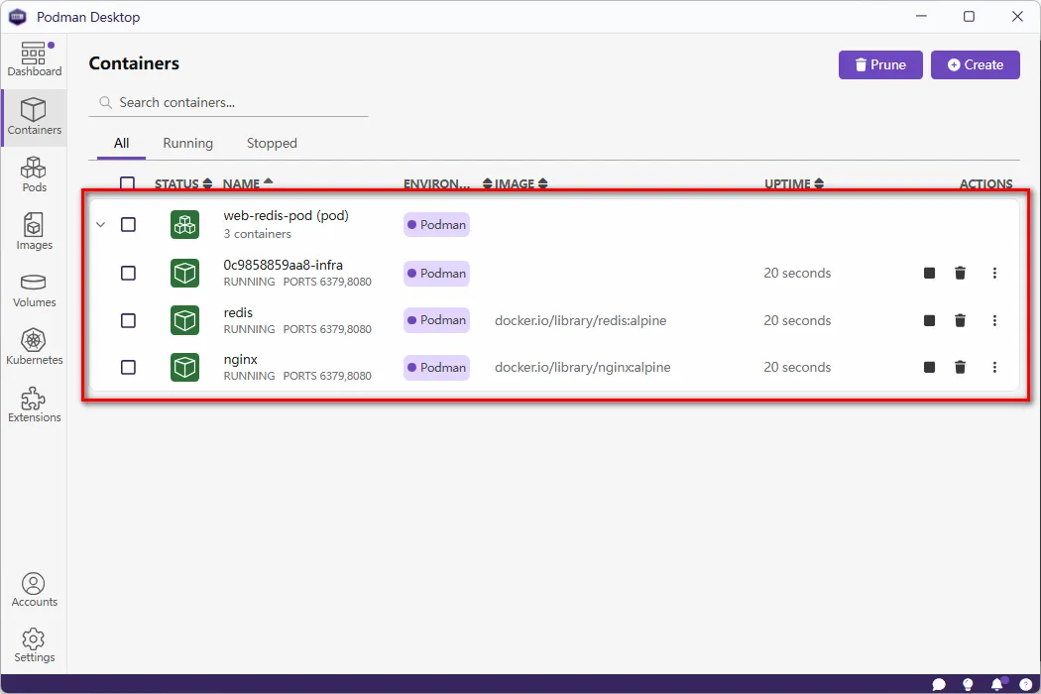The height and width of the screenshot is (694, 1041).
Task: Open the more-actions menu for nginx
Action: point(994,367)
